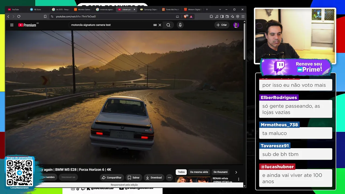Start voice search with the microphone
This screenshot has width=345, height=194.
coord(180,25)
